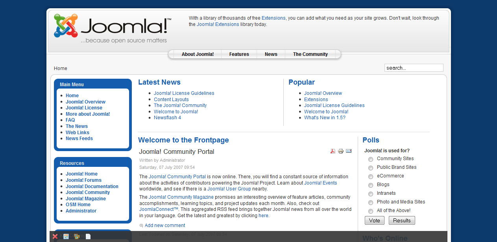Click the red X icon in bottom toolbar
This screenshot has width=497, height=242.
pos(55,236)
